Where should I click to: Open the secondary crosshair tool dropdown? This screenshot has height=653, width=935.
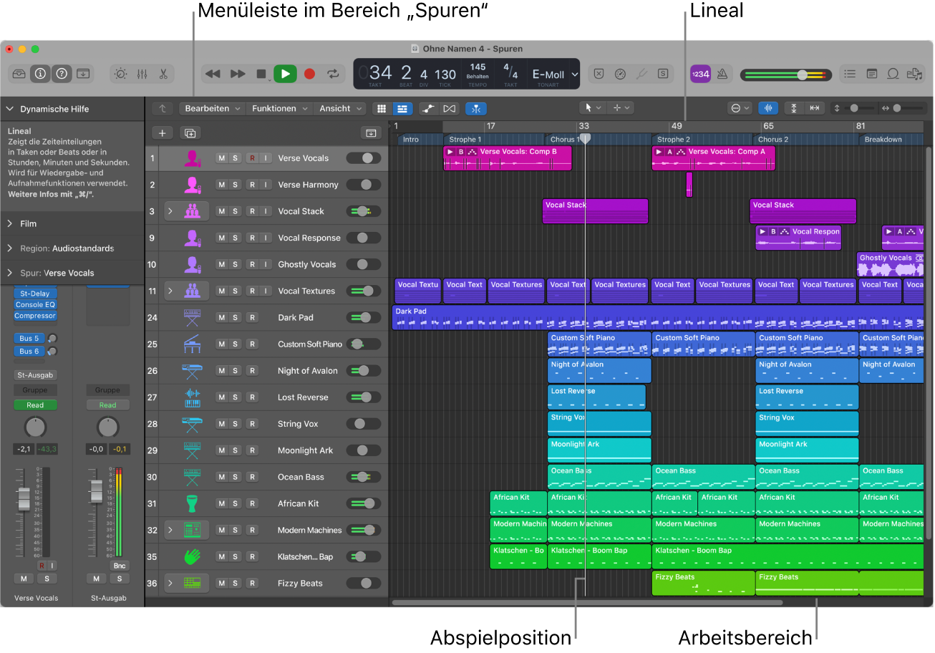click(620, 108)
